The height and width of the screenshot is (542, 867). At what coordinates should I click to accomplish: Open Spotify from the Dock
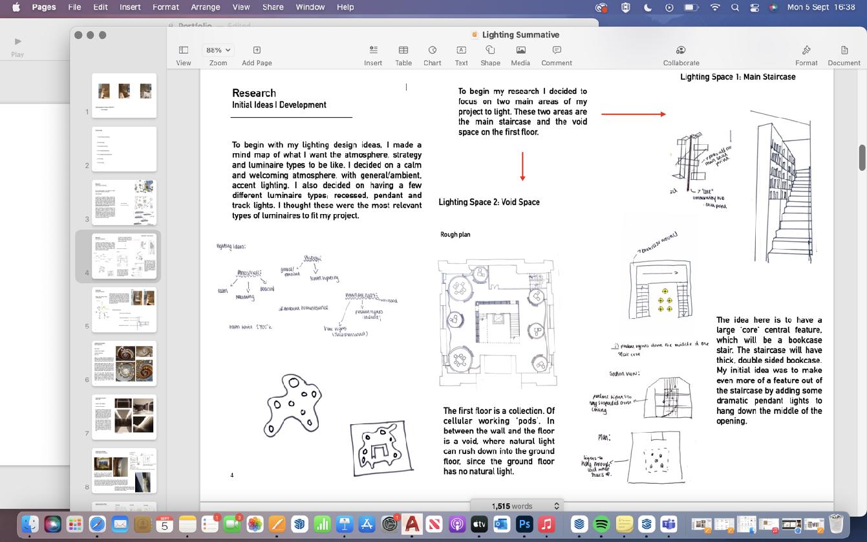[601, 524]
